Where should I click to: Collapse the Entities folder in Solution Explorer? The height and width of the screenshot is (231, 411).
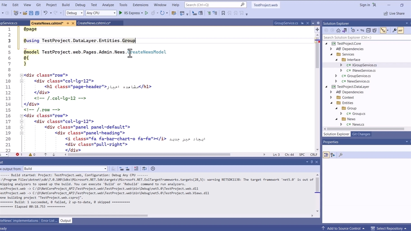coord(331,103)
